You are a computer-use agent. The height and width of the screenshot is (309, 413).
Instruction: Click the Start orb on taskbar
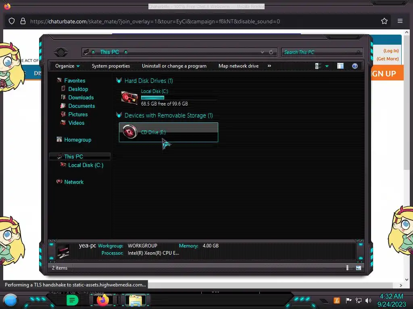pos(10,300)
